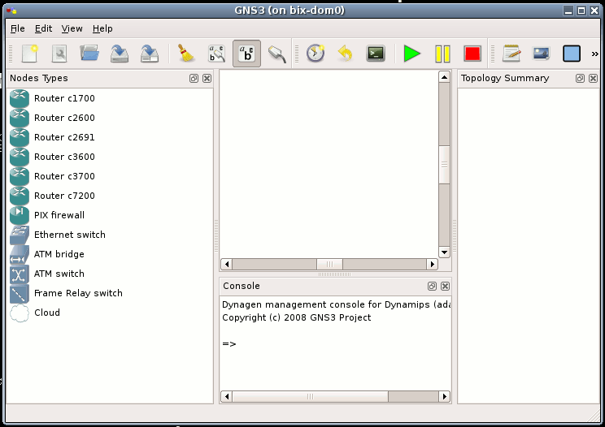The height and width of the screenshot is (427, 605).
Task: Click the canvas vertical scrollbar down arrow
Action: (x=445, y=252)
